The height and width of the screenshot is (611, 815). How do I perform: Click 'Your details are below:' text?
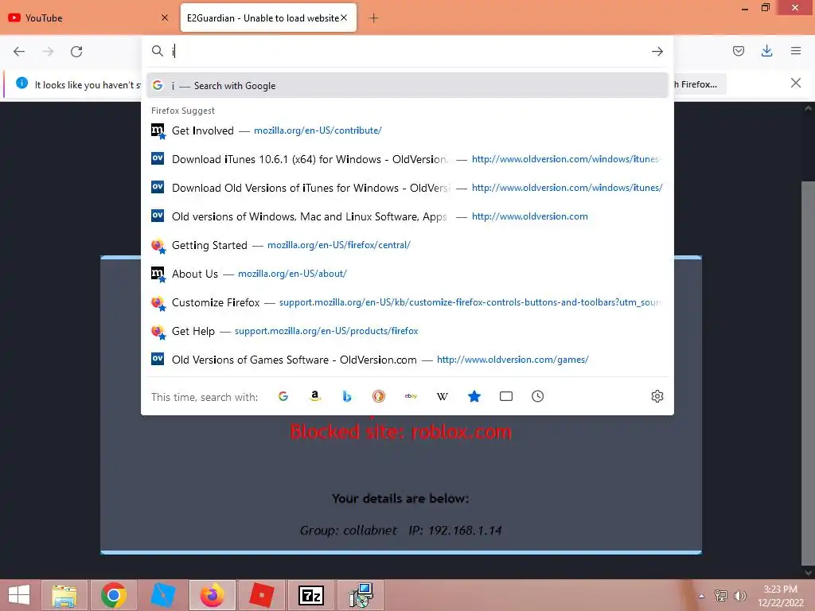coord(401,498)
